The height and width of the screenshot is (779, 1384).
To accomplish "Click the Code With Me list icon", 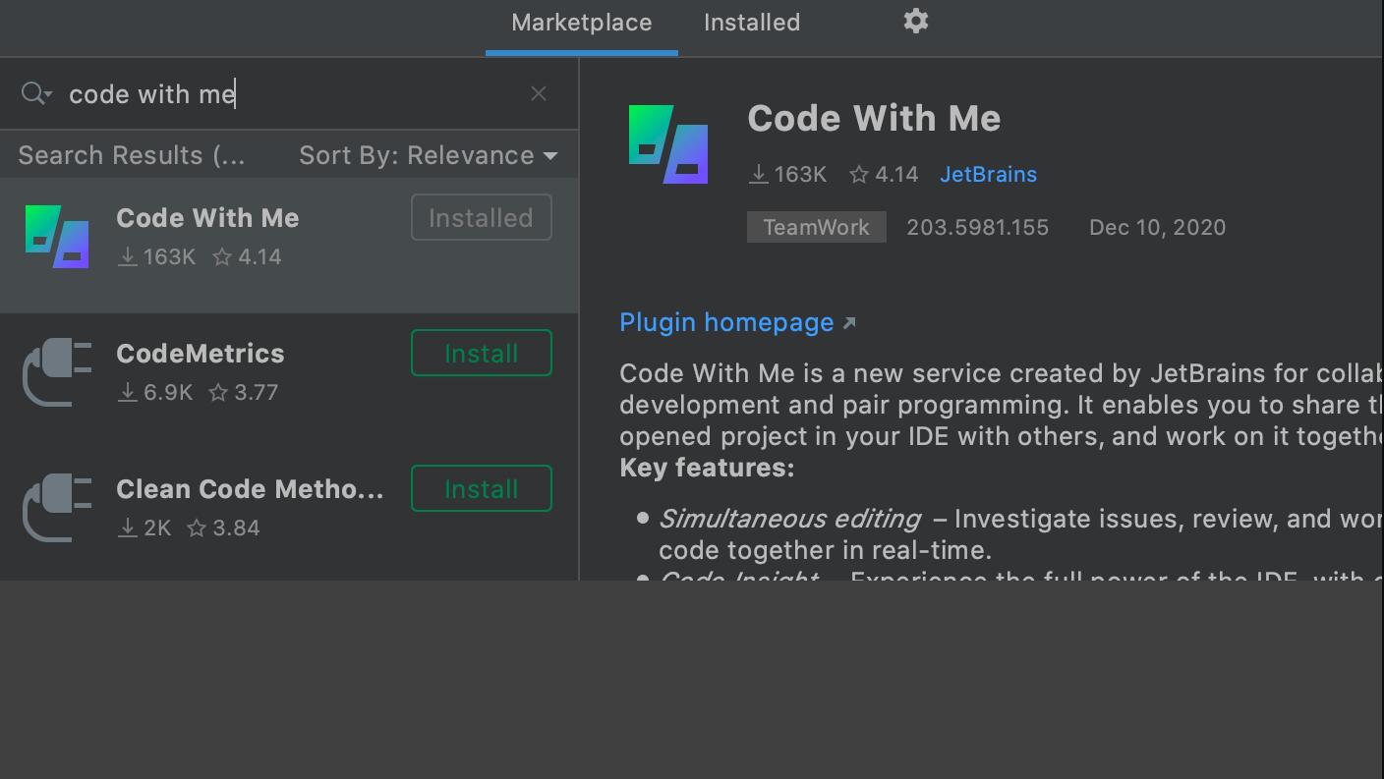I will click(57, 237).
